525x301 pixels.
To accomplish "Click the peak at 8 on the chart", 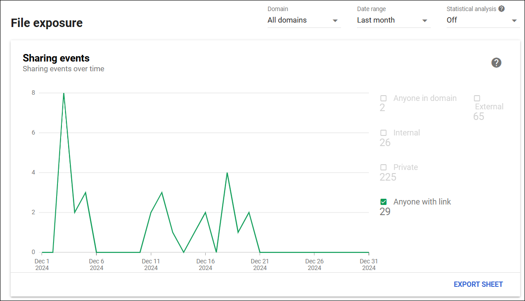I will 64,93.
